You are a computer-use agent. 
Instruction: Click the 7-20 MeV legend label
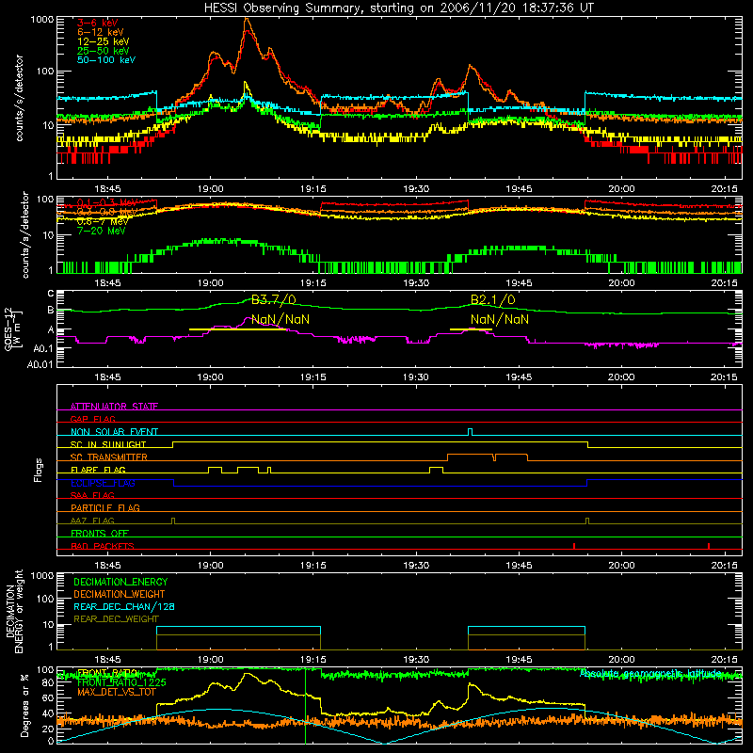101,231
